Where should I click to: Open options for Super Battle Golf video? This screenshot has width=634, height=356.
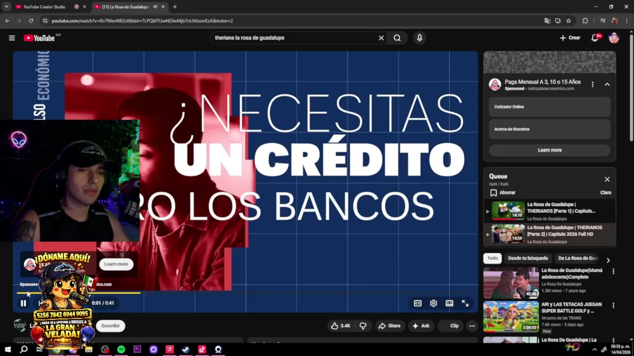613,305
